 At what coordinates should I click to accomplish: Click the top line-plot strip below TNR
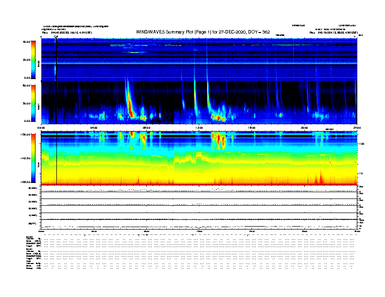click(x=199, y=189)
